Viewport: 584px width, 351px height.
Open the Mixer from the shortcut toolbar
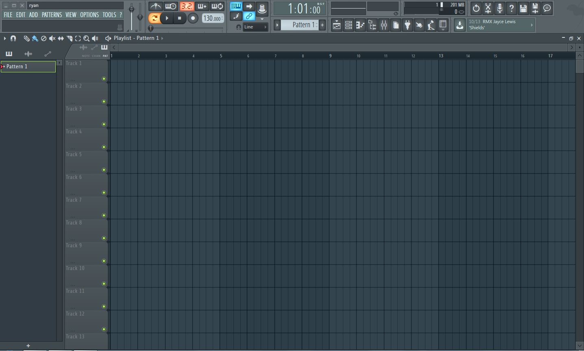pyautogui.click(x=384, y=25)
